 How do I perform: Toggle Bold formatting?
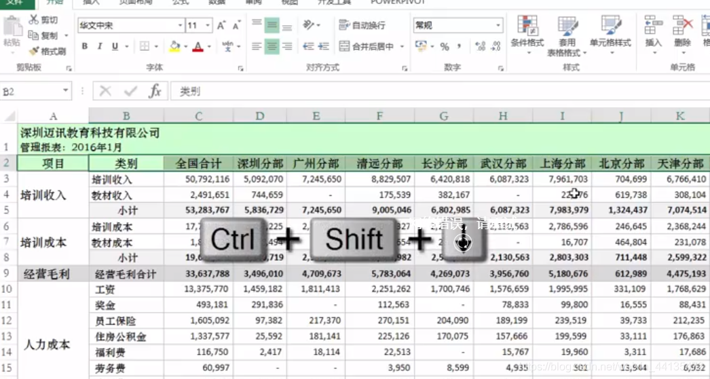coord(85,46)
